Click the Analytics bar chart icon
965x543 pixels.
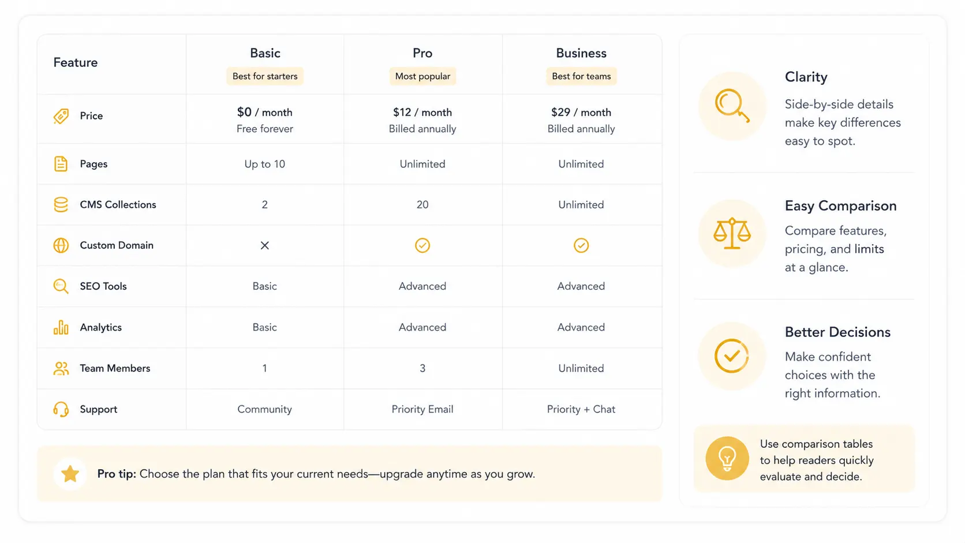61,327
